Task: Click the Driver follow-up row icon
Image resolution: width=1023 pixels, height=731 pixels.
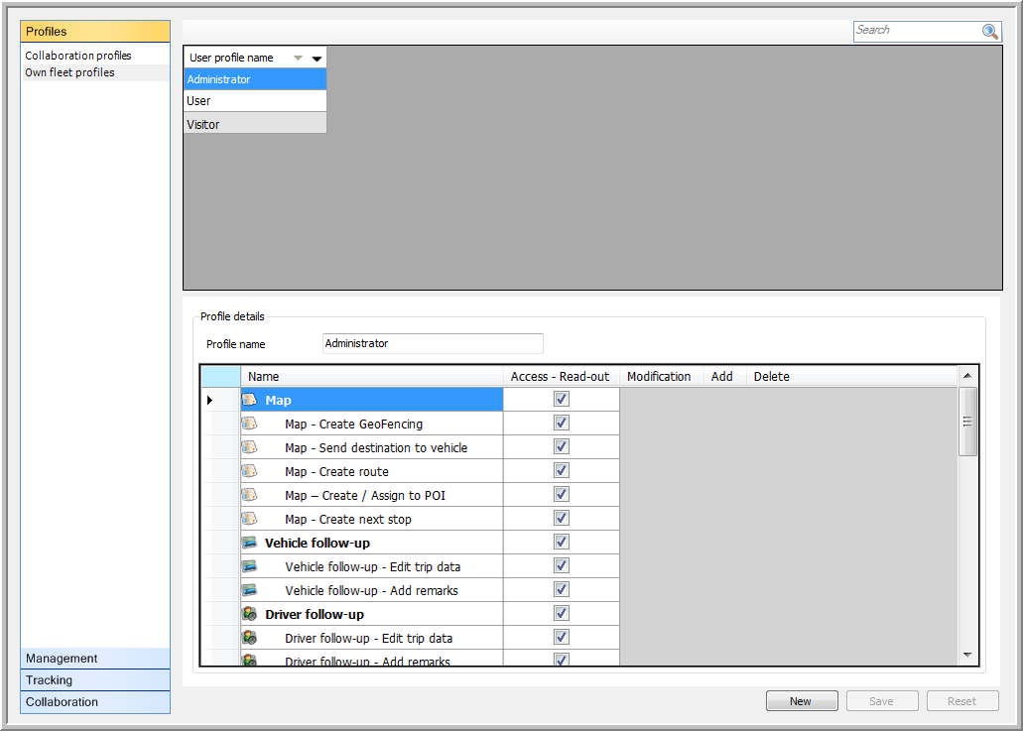Action: [x=250, y=614]
